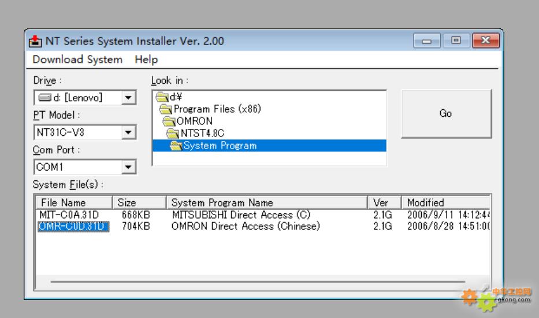This screenshot has width=539, height=318.
Task: Sort by File Name column header
Action: coord(64,202)
